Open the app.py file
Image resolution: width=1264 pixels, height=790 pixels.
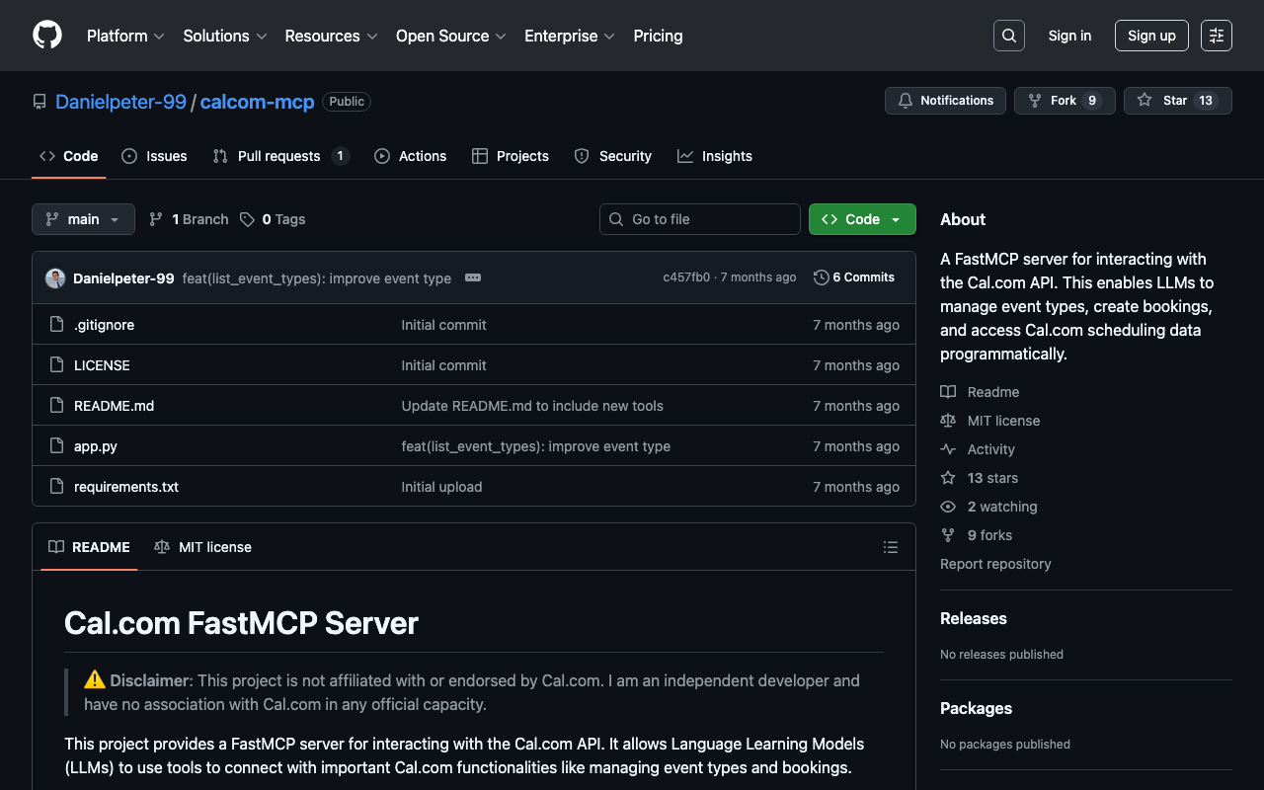click(x=96, y=446)
